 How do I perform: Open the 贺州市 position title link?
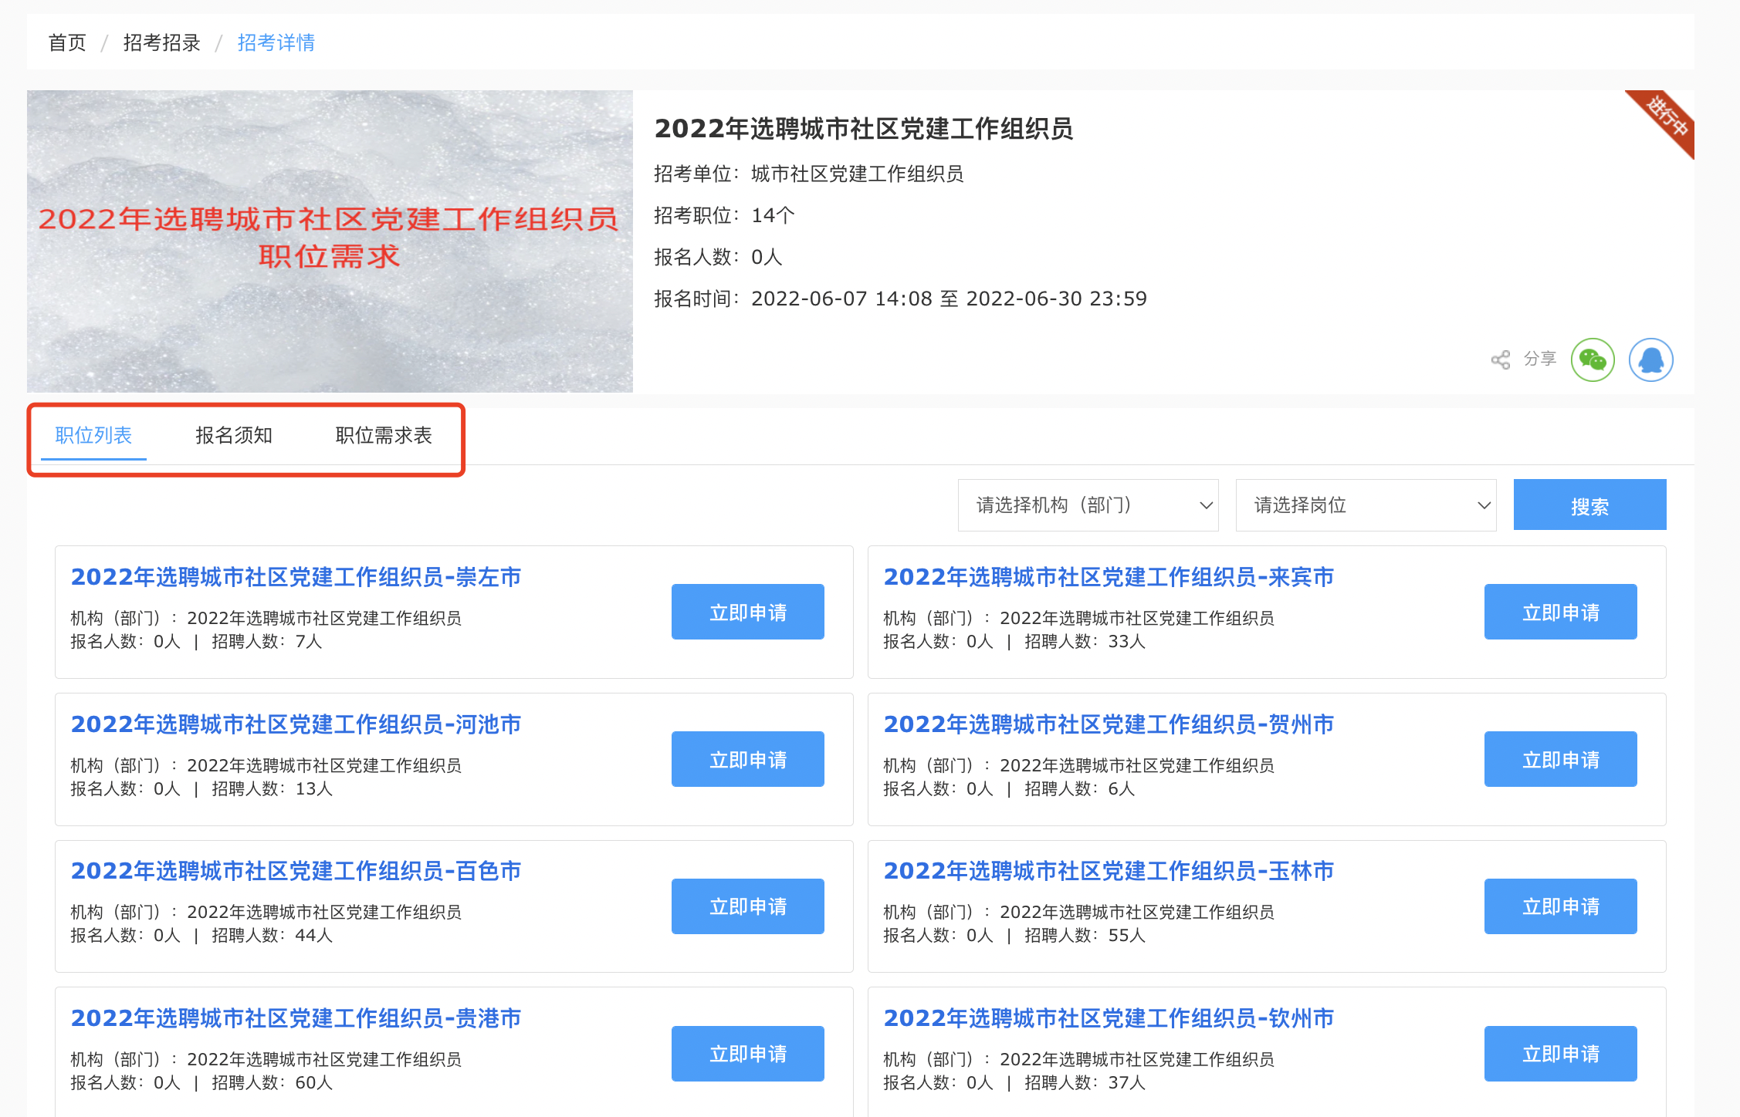click(1109, 724)
